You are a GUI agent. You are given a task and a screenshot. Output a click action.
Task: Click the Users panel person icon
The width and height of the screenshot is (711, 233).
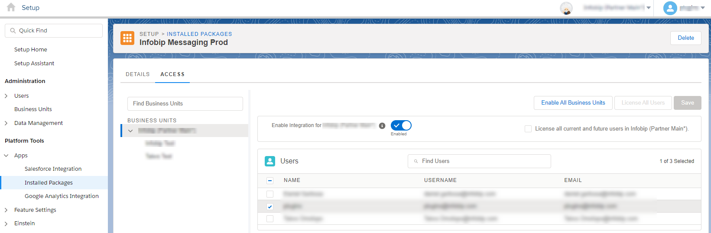270,161
